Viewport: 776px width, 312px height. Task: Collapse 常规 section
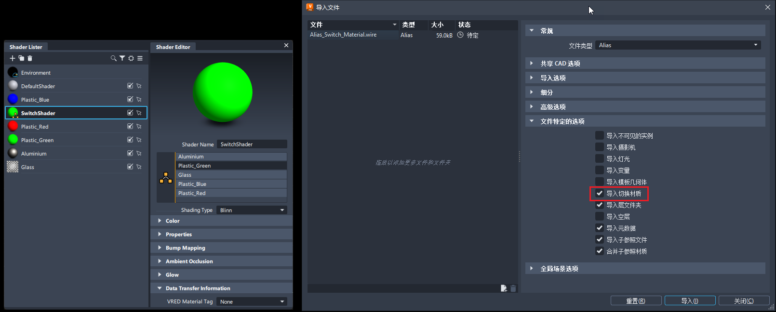645,30
